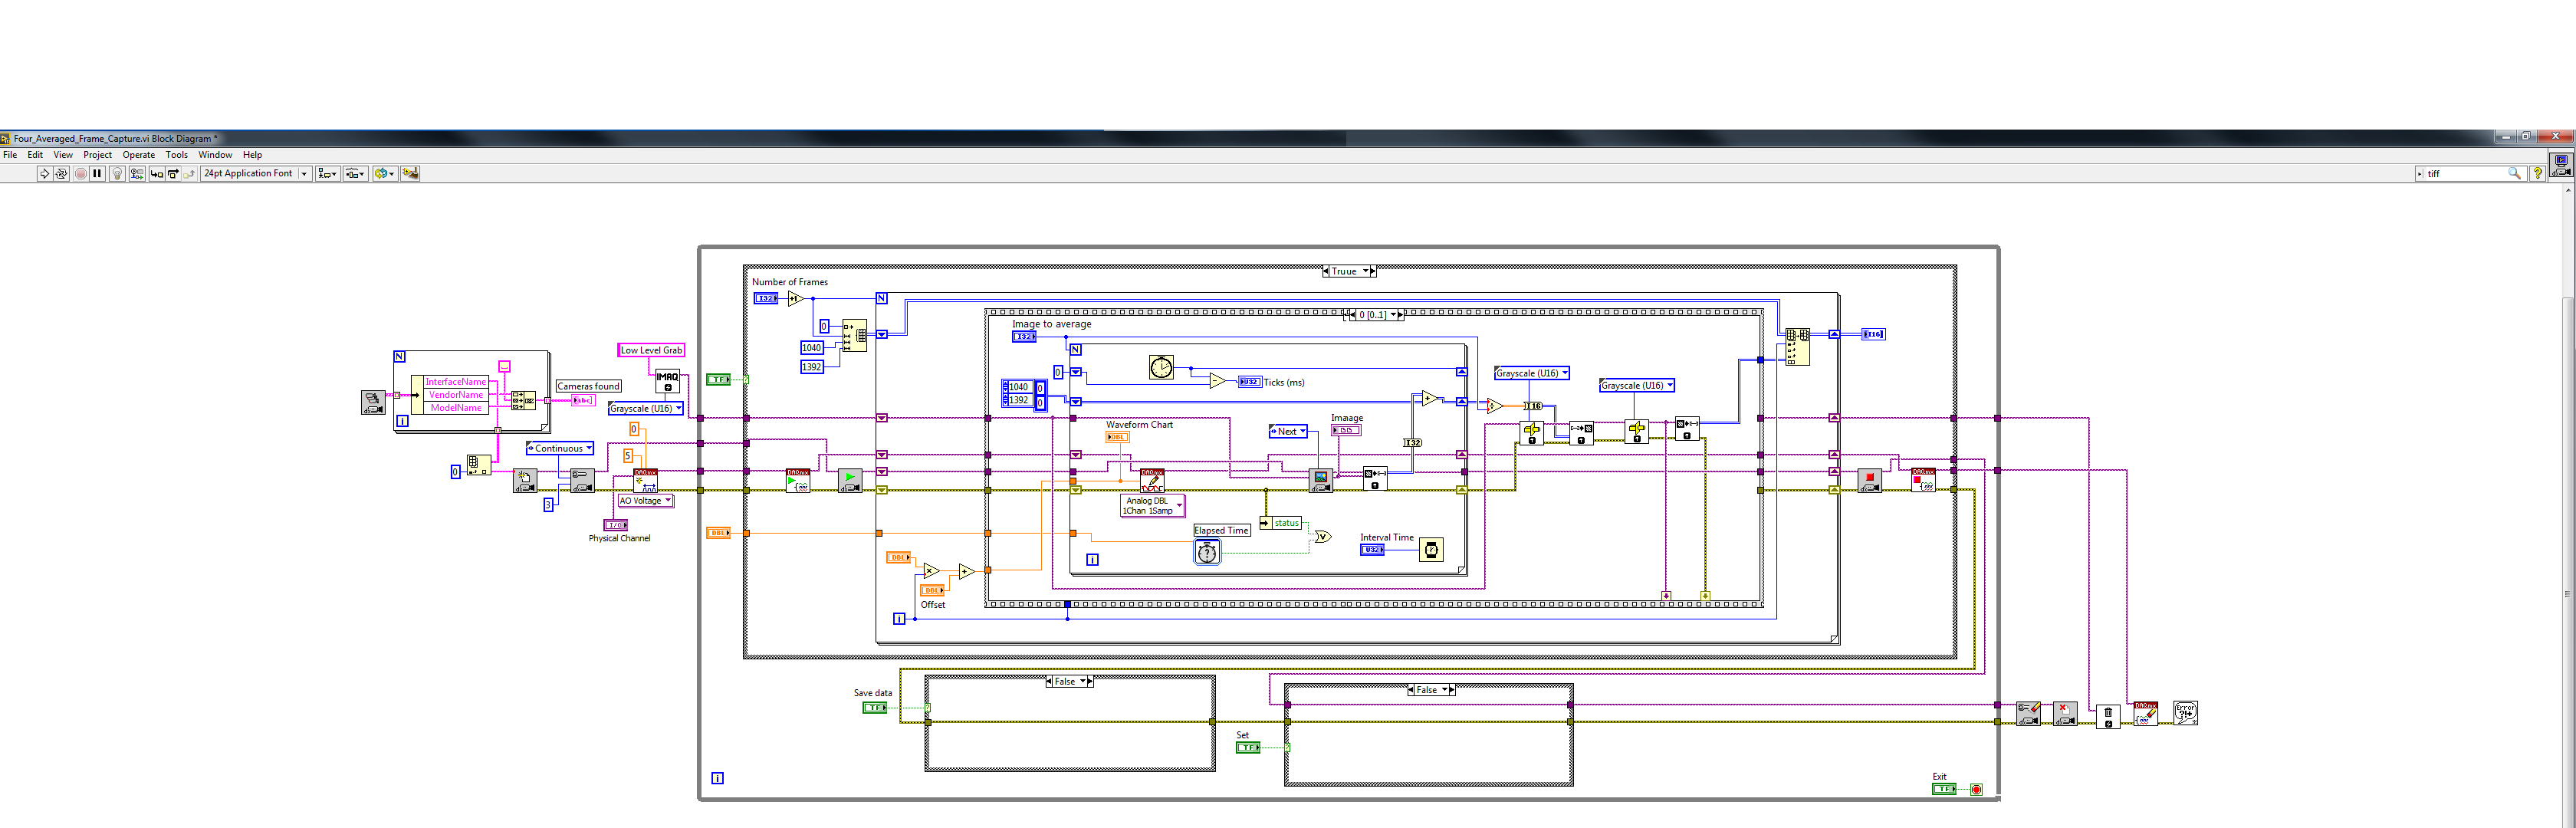Toggle Retain Wire Values button
The width and height of the screenshot is (2576, 828).
point(137,173)
